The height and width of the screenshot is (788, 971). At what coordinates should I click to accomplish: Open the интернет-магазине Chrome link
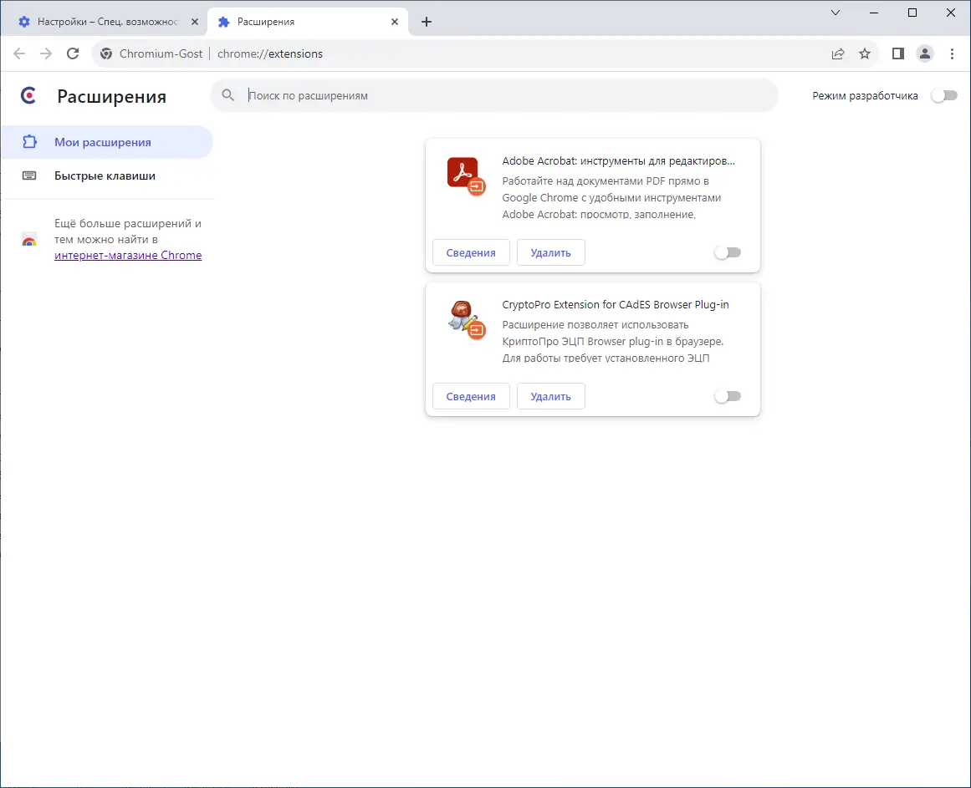[128, 256]
